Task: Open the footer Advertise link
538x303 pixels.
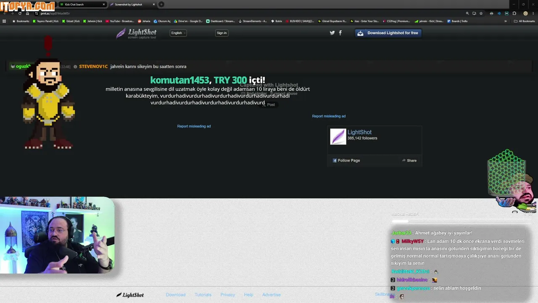Action: [x=272, y=295]
